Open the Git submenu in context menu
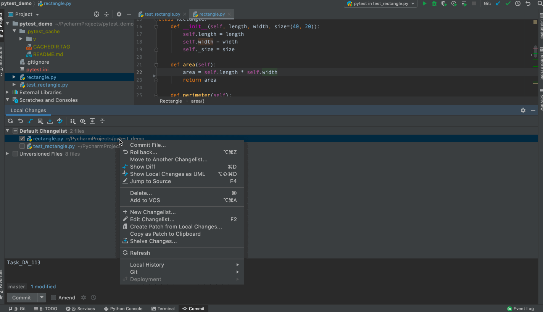Image resolution: width=543 pixels, height=312 pixels. coord(182,272)
